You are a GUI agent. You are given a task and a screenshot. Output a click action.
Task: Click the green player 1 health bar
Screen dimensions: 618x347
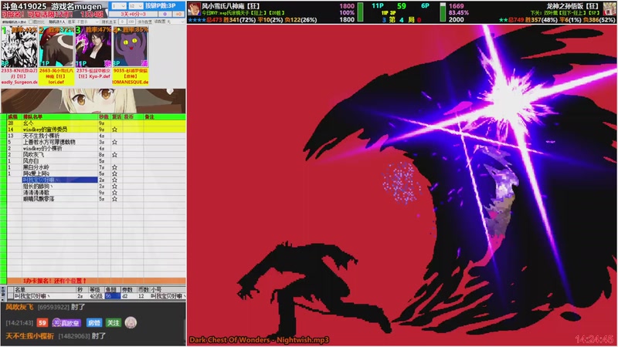[360, 12]
